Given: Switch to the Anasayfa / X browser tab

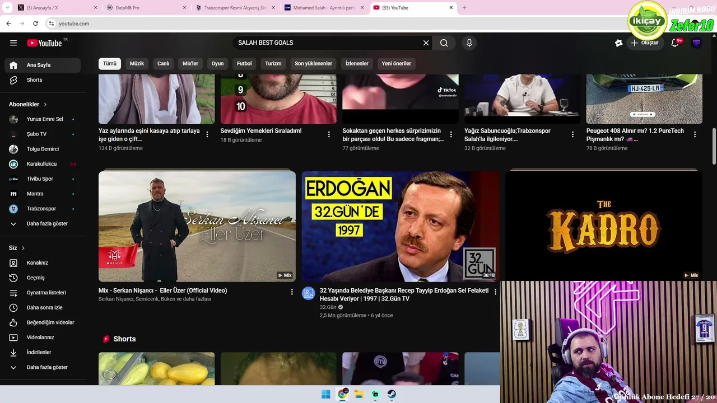Looking at the screenshot, I should point(57,8).
